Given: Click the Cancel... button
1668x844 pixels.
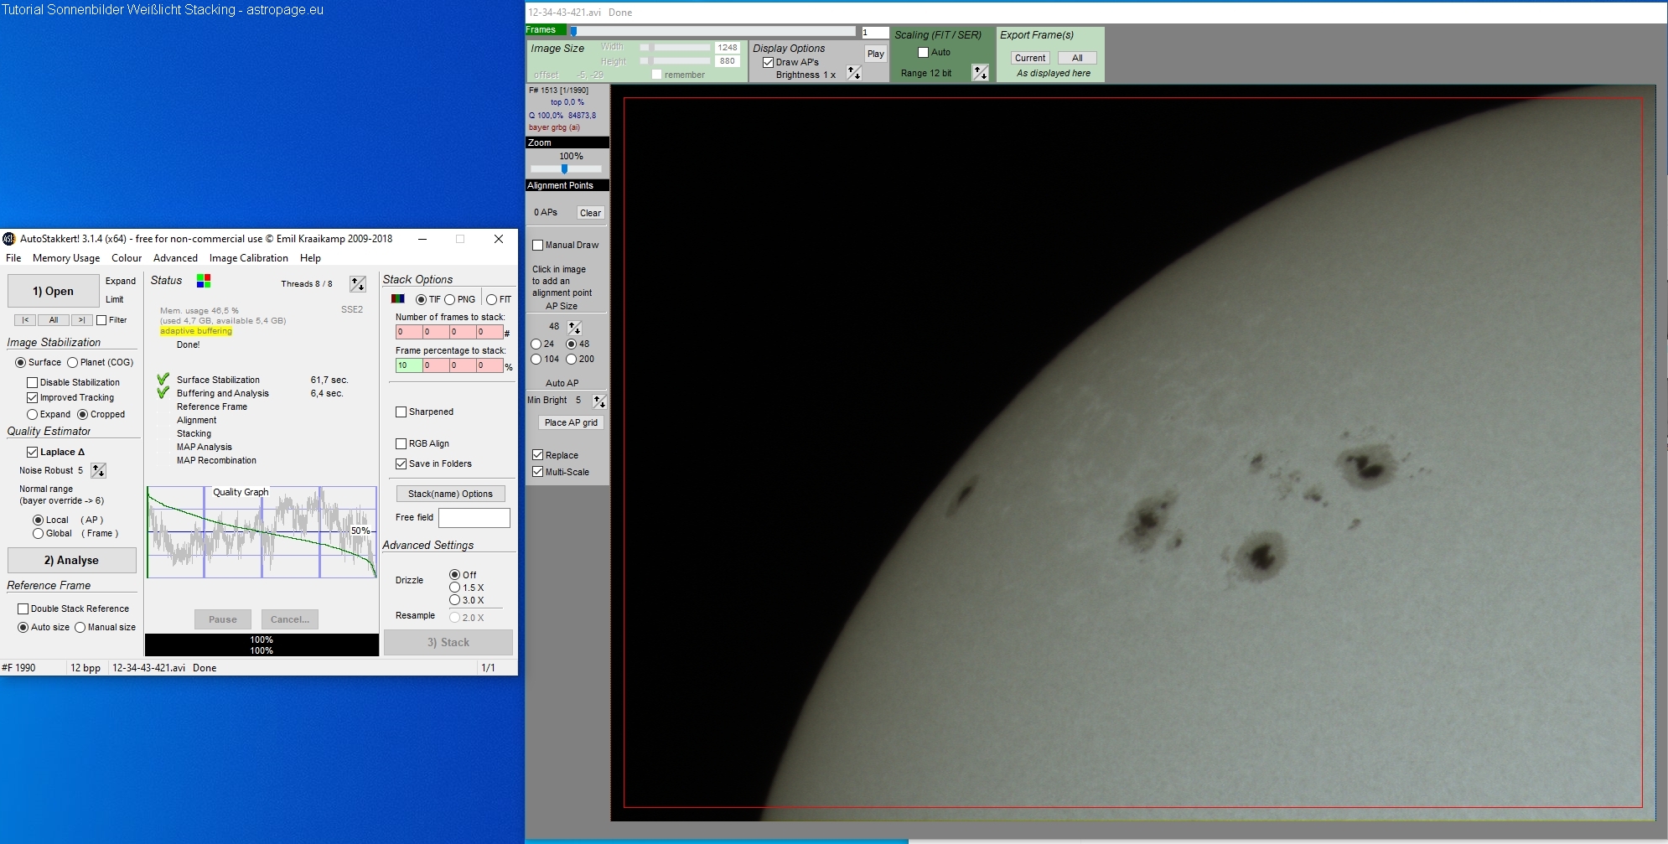Looking at the screenshot, I should (x=290, y=619).
